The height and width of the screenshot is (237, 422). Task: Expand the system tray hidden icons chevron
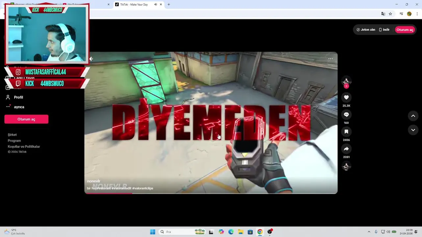point(369,232)
